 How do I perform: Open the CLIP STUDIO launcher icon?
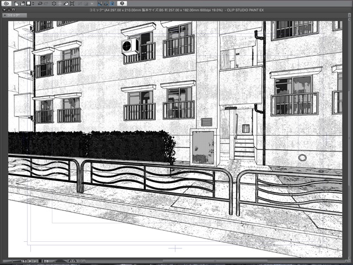6,3
